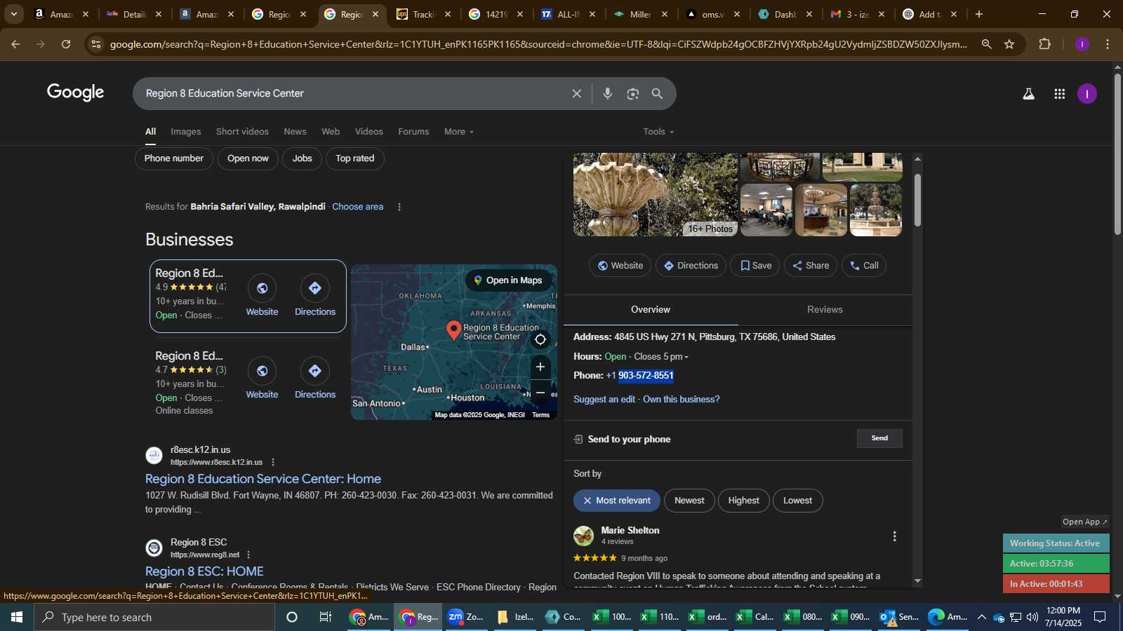
Task: Click Call button in business panel
Action: click(864, 266)
